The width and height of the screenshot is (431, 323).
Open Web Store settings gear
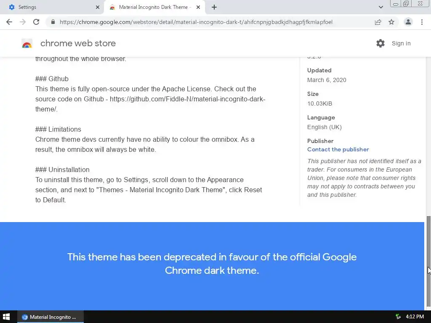coord(380,43)
